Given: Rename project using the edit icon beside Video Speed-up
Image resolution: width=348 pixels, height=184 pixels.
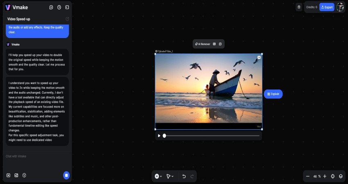Looking at the screenshot, I should [67, 19].
